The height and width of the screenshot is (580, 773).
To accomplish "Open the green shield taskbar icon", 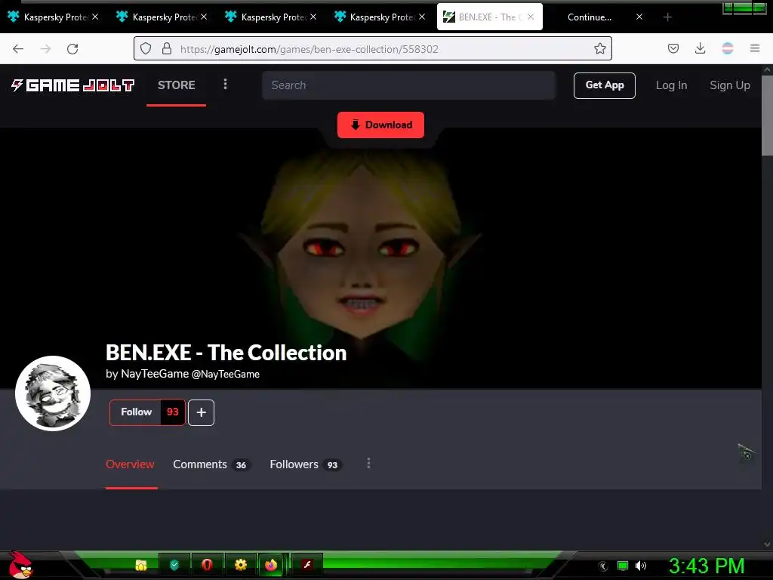I will 174,565.
